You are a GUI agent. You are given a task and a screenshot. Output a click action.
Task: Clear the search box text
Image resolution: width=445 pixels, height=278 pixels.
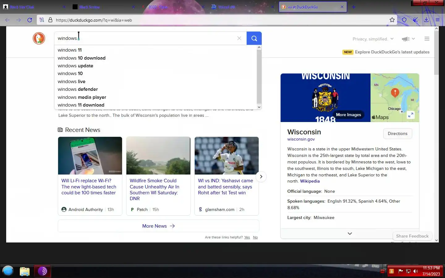(x=239, y=38)
